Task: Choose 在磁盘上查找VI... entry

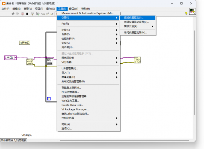Action: (88, 88)
